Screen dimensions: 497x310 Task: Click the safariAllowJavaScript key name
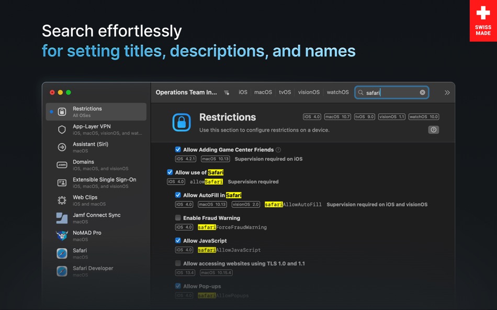(x=229, y=250)
